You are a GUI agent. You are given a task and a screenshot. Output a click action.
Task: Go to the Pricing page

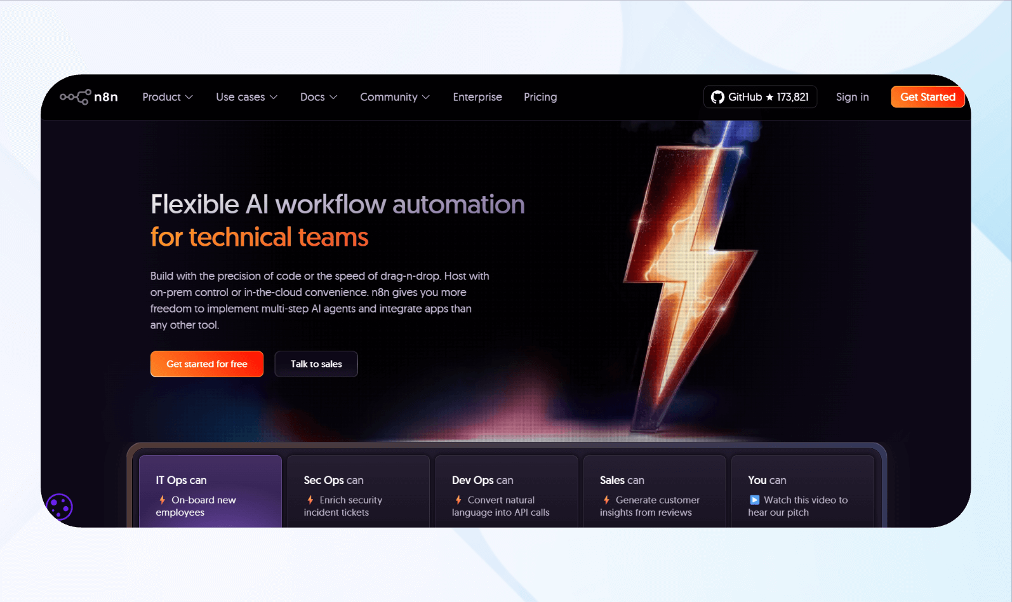click(x=540, y=97)
